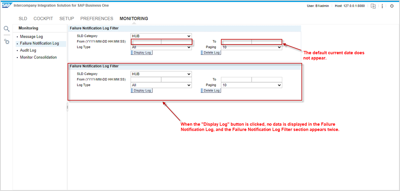Click the SAP logo

(x=7, y=6)
